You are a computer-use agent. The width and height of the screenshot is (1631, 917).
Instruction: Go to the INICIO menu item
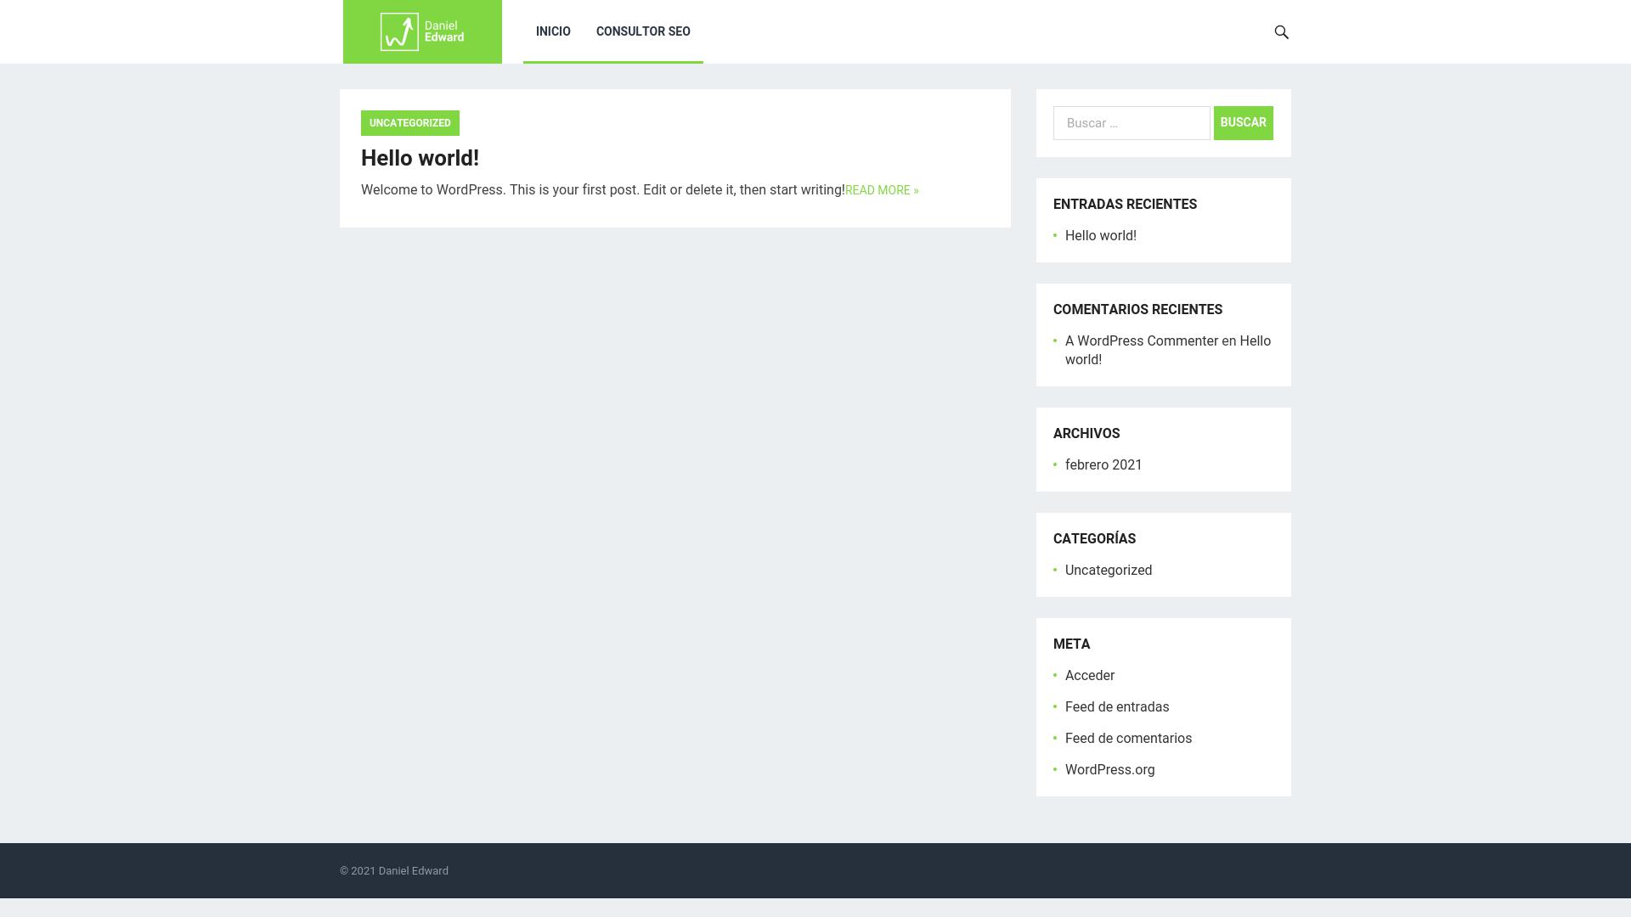553,31
